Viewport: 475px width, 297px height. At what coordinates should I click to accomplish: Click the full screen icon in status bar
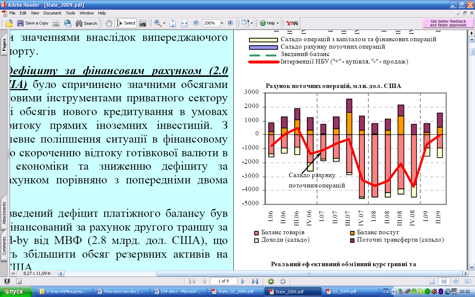tap(7, 281)
